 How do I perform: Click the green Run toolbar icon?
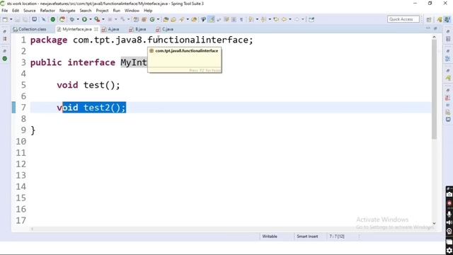(84, 19)
